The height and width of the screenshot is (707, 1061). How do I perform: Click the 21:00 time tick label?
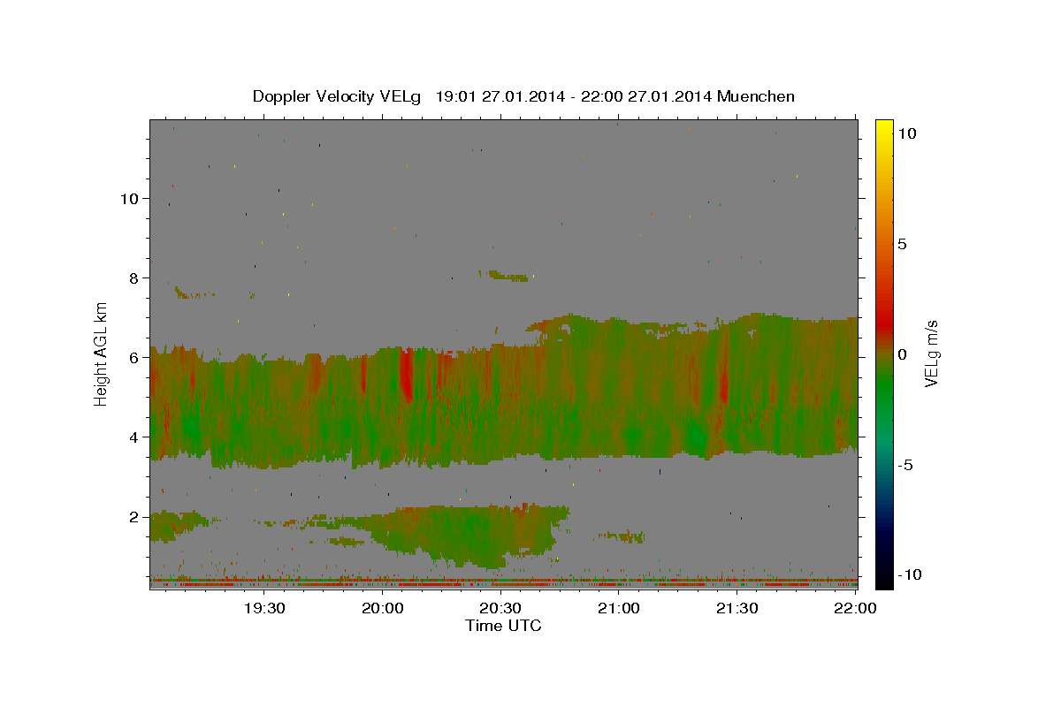[x=619, y=608]
